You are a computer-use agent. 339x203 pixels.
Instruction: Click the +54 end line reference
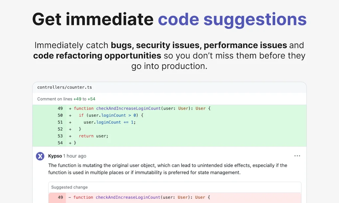click(91, 99)
